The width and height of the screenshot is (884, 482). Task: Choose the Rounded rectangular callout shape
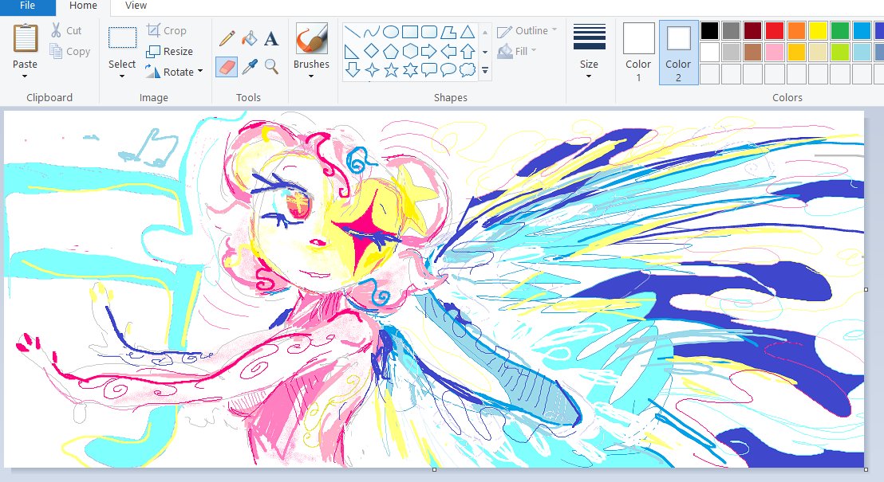[x=429, y=70]
